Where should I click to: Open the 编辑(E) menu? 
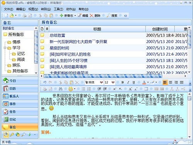(x=21, y=9)
